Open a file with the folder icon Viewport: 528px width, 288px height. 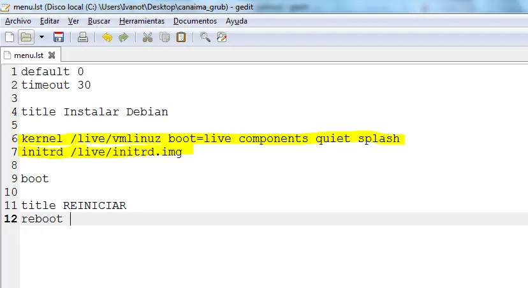[26, 37]
